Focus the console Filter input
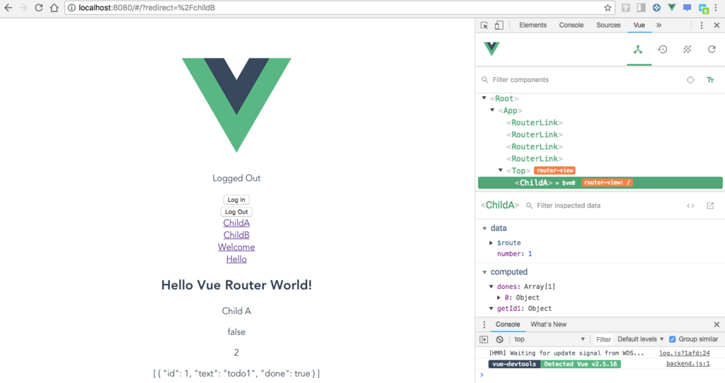The width and height of the screenshot is (725, 383). coord(603,340)
